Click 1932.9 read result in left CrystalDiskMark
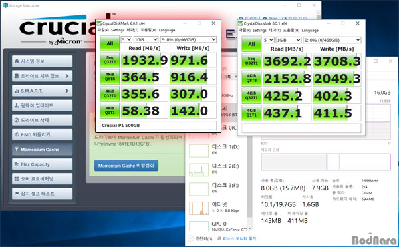Screen dimensions: 399x247 click(x=144, y=60)
